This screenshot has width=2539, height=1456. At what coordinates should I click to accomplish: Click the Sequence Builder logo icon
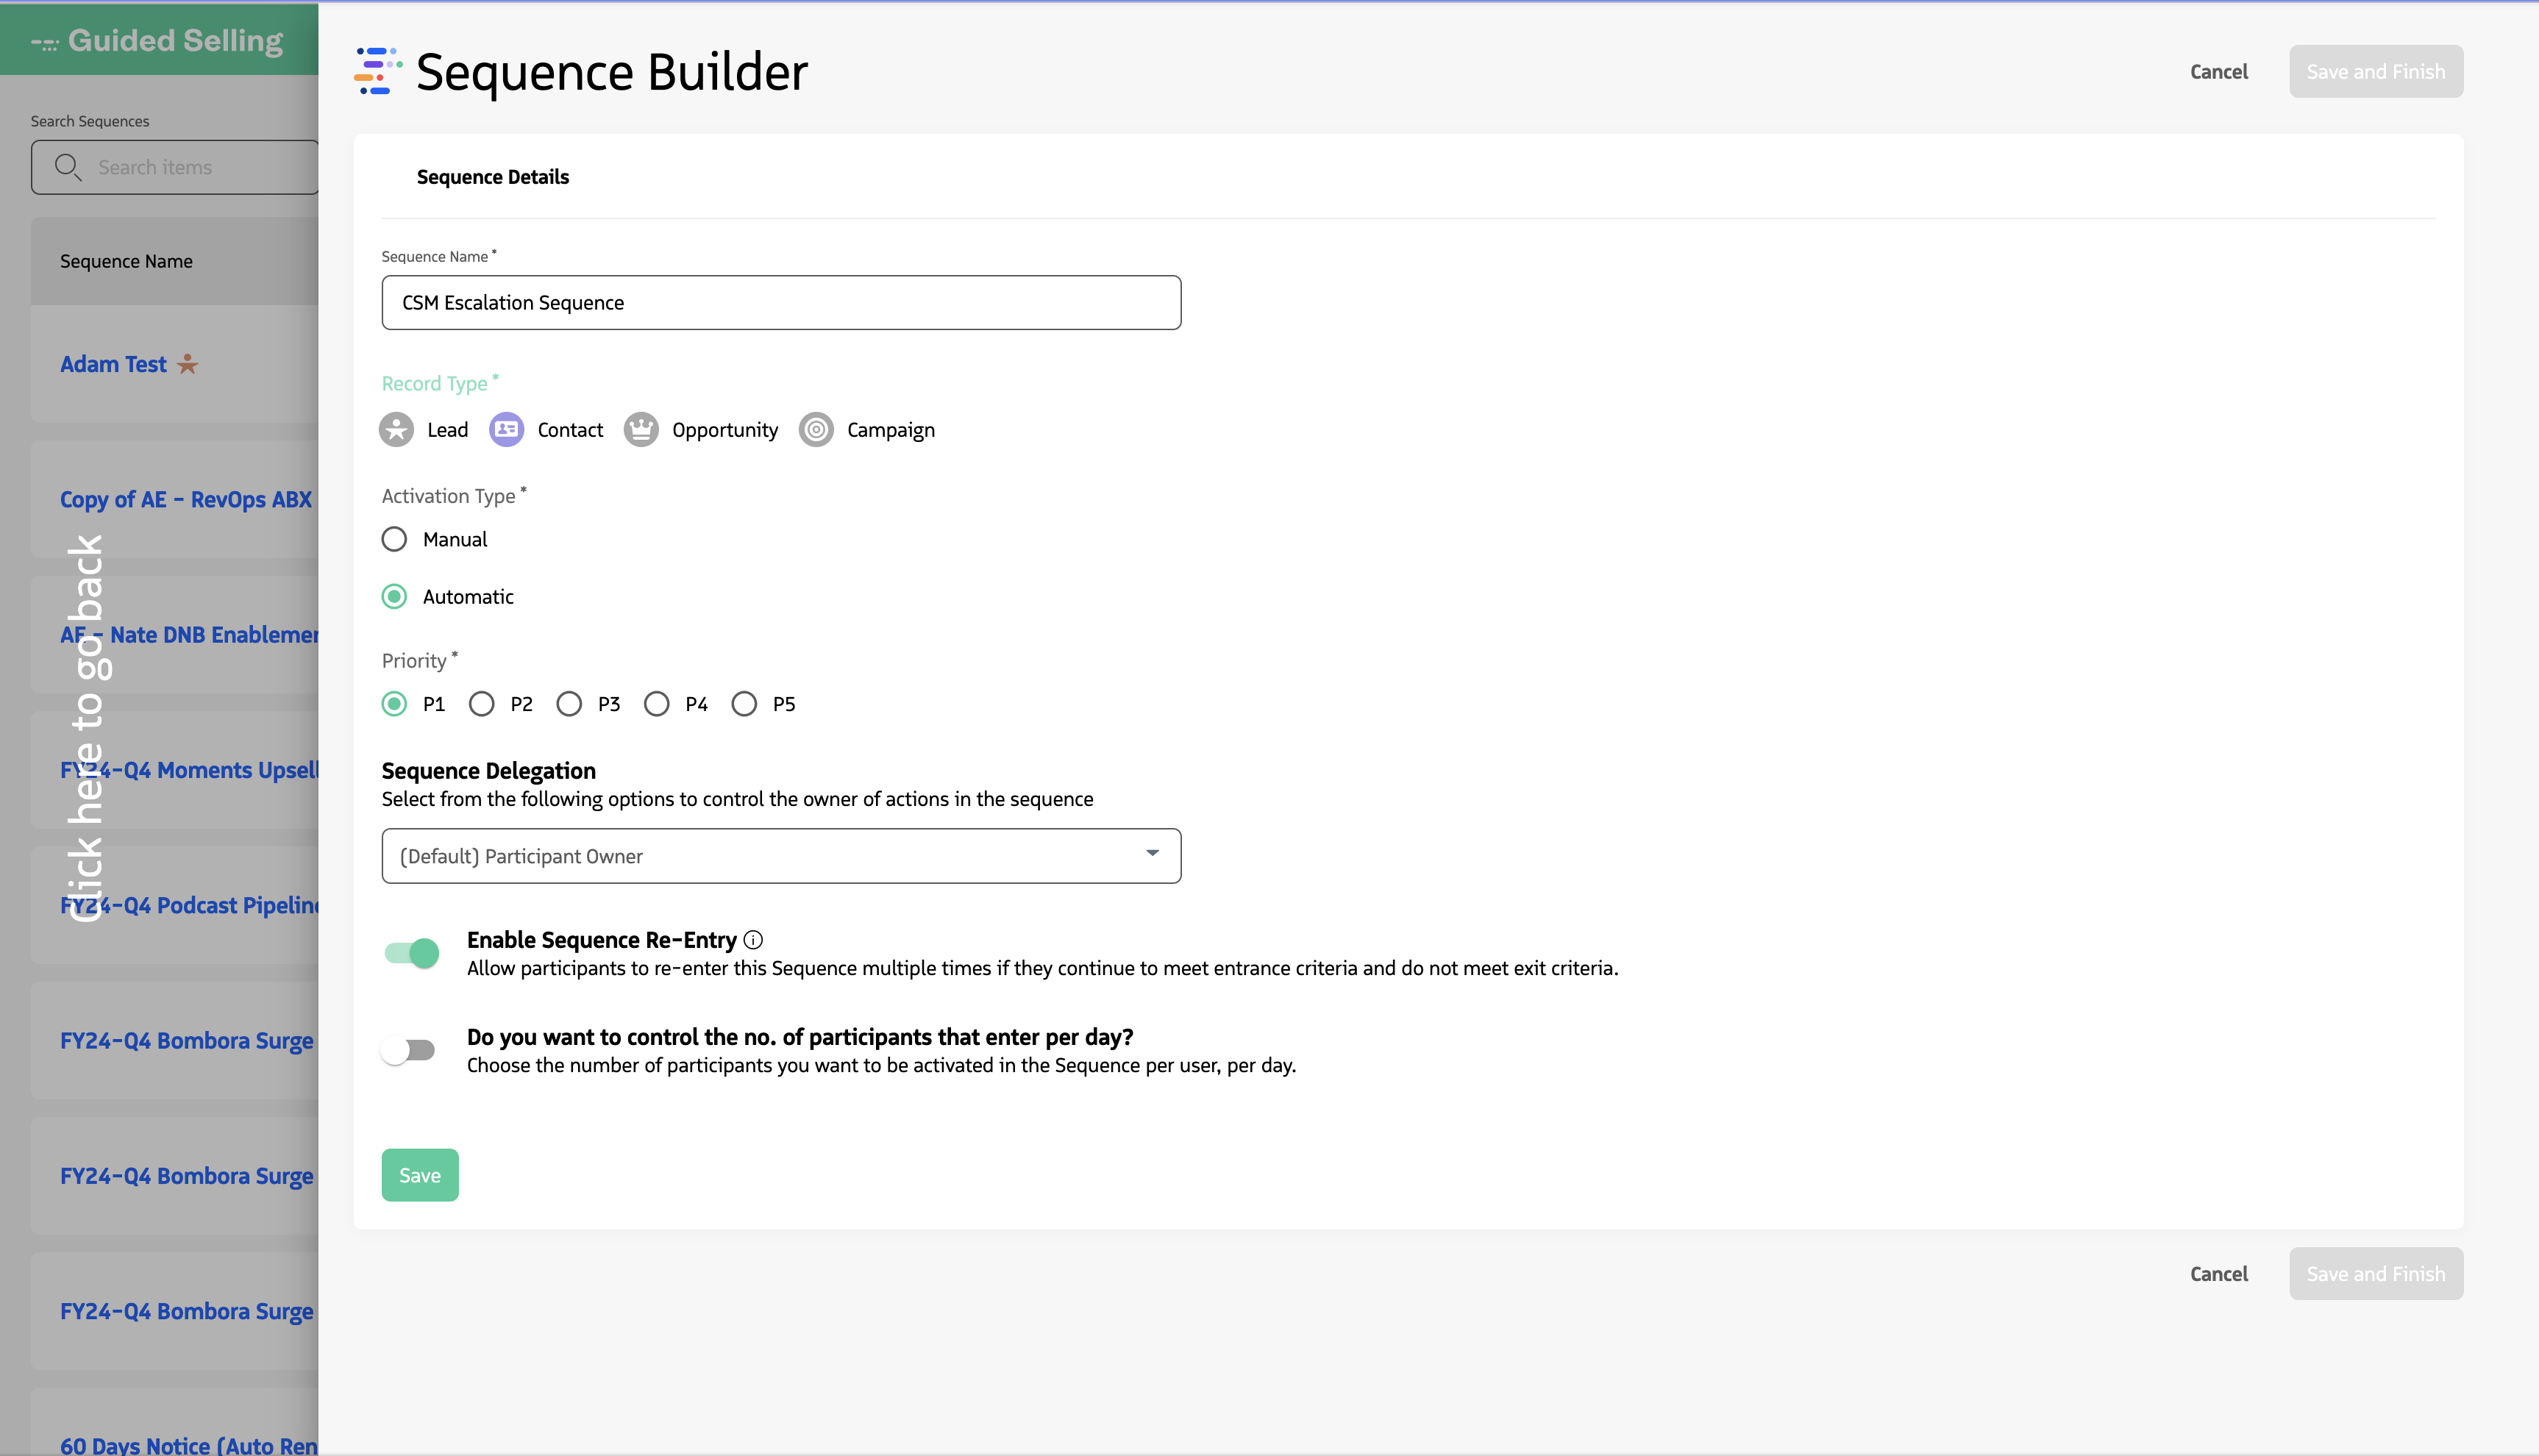377,71
